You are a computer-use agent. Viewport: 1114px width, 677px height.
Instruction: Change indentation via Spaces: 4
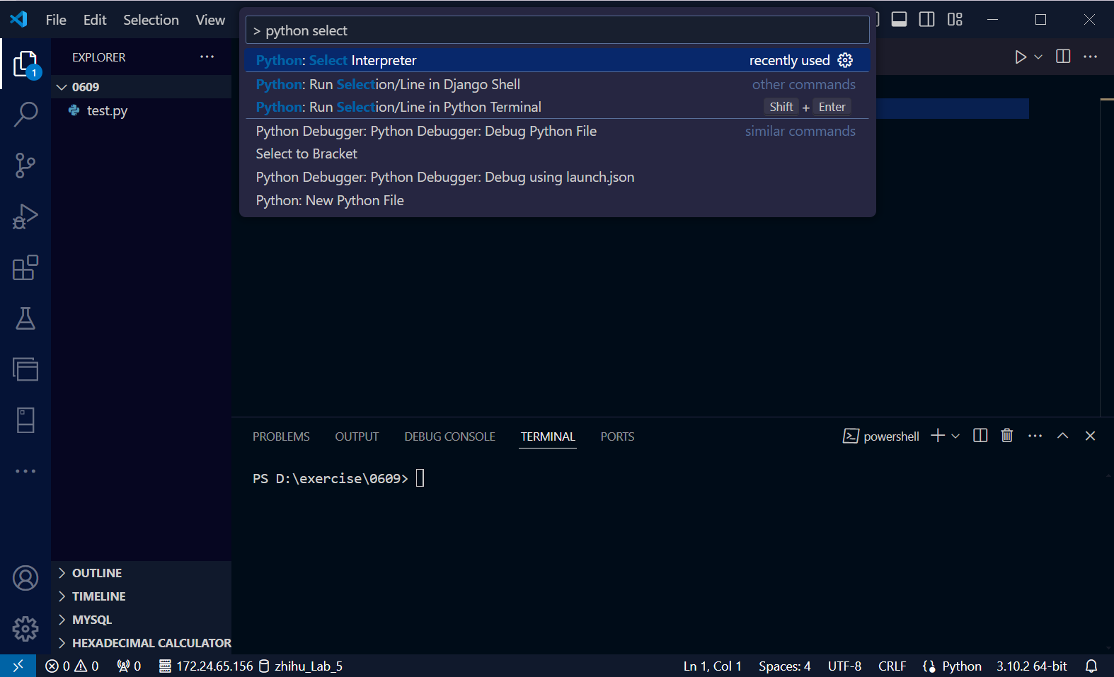pyautogui.click(x=784, y=666)
